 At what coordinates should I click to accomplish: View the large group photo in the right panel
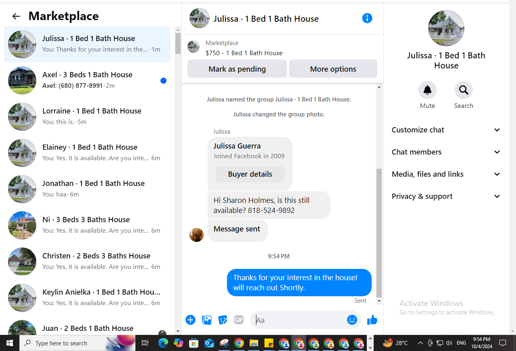[446, 28]
